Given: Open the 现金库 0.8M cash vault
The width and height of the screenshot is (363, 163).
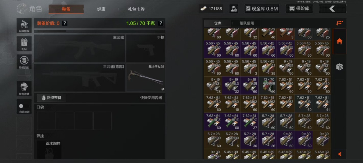Looking at the screenshot, I should click(x=262, y=9).
